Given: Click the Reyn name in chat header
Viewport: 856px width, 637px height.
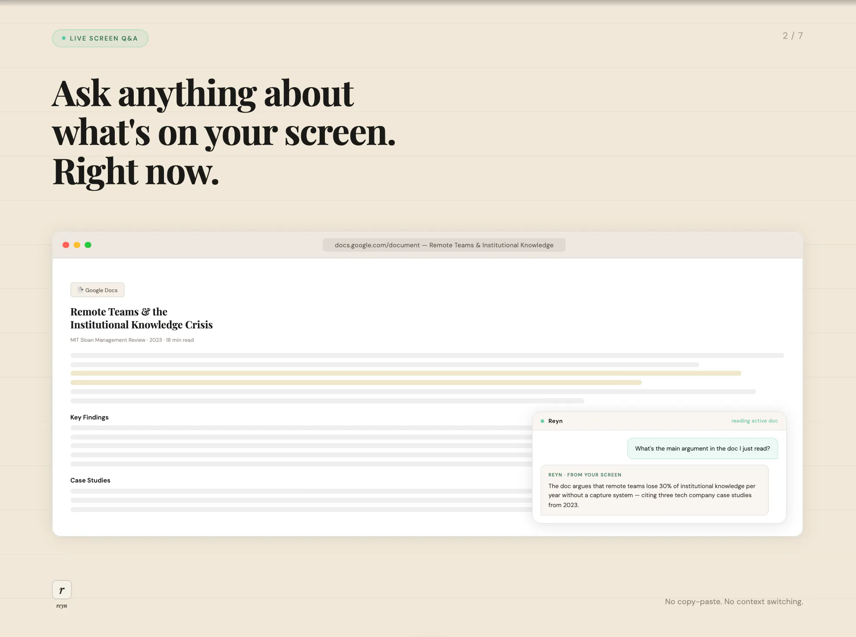Looking at the screenshot, I should [x=555, y=421].
